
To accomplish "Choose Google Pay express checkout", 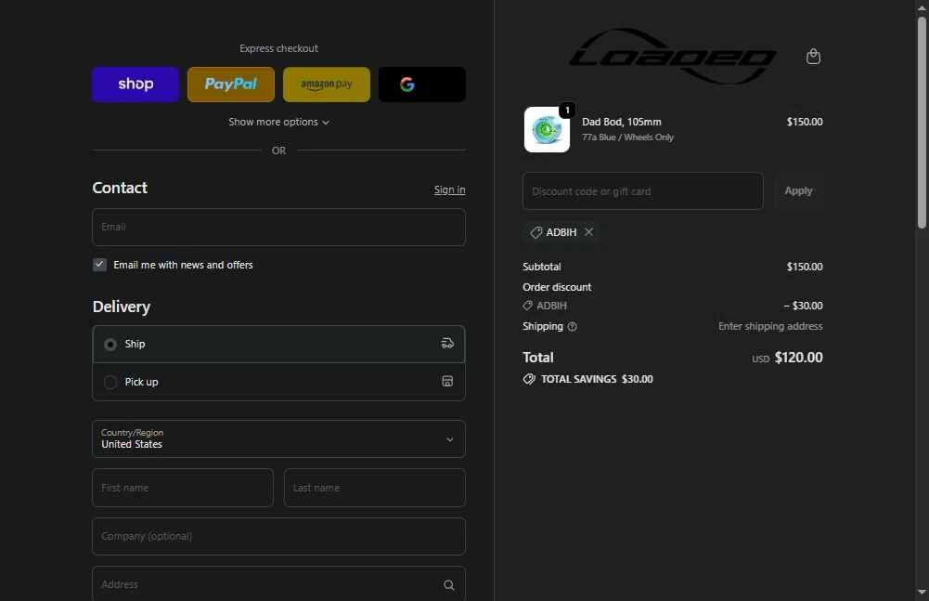I will (422, 85).
